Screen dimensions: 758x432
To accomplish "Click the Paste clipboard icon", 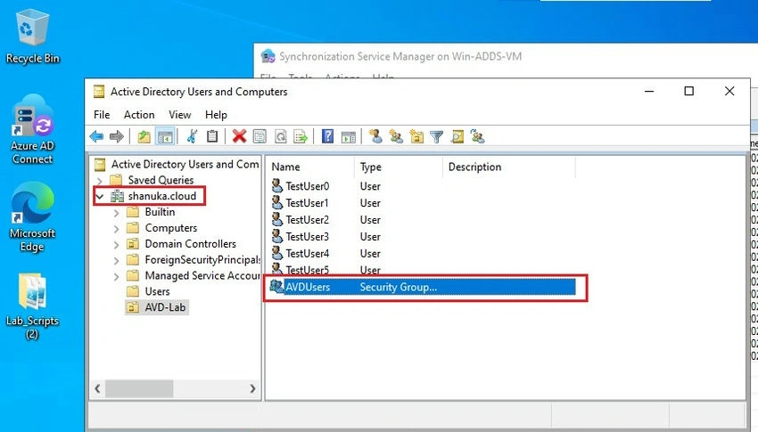I will (211, 136).
